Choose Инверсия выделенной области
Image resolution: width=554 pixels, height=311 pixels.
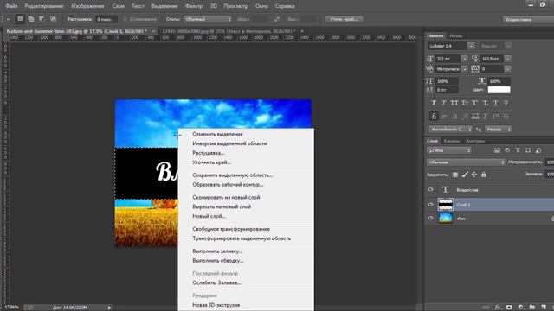[x=229, y=143]
